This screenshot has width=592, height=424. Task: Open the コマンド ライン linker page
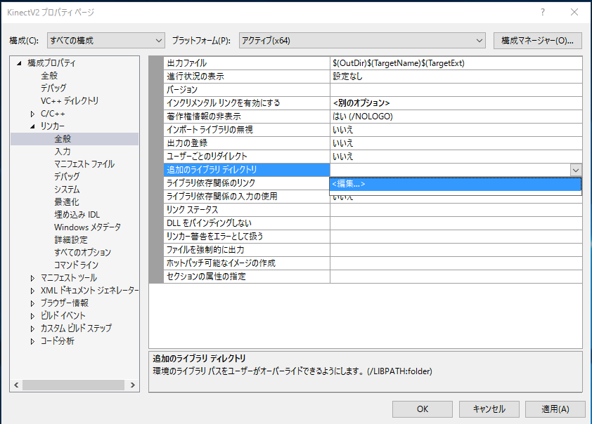76,265
